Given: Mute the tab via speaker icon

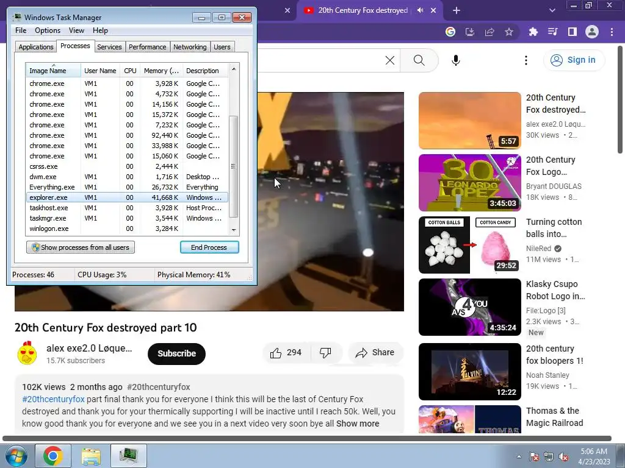Looking at the screenshot, I should (420, 10).
